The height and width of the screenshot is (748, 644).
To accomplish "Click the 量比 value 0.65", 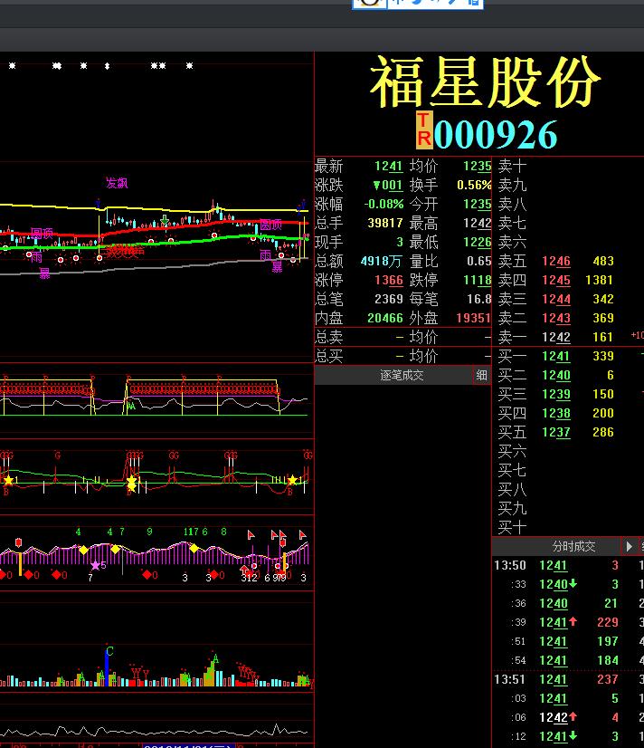I will point(479,261).
